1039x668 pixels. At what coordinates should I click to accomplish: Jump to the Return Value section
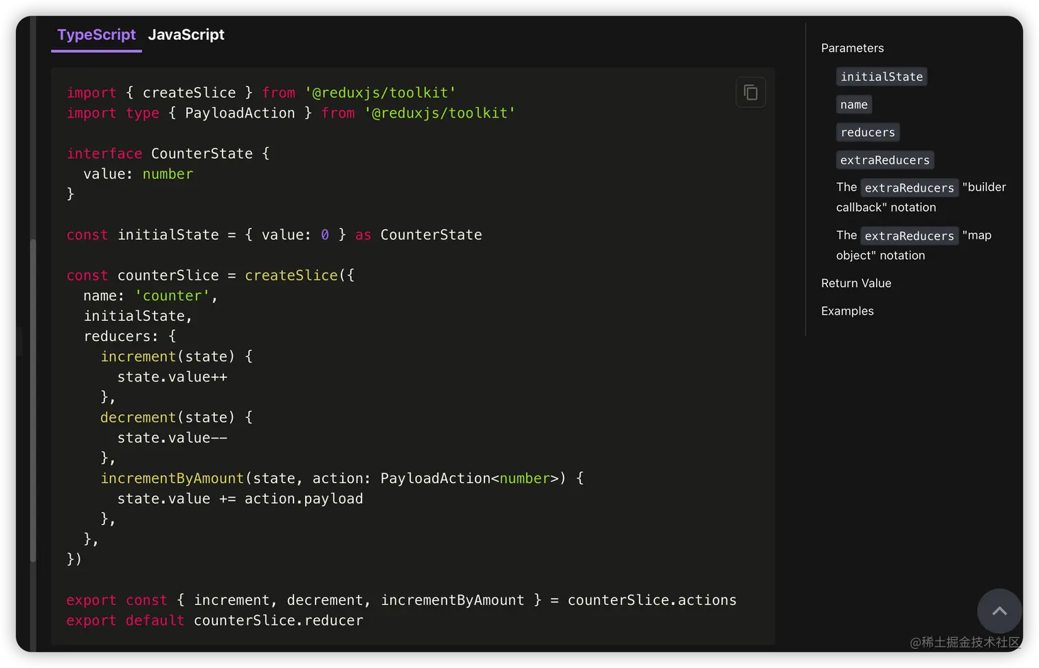tap(856, 283)
